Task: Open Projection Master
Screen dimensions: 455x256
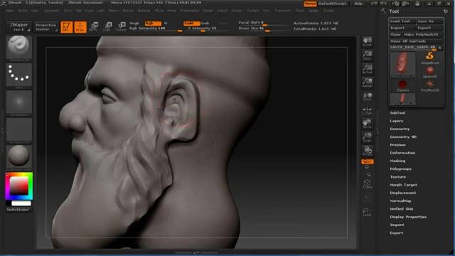Action: [x=45, y=27]
